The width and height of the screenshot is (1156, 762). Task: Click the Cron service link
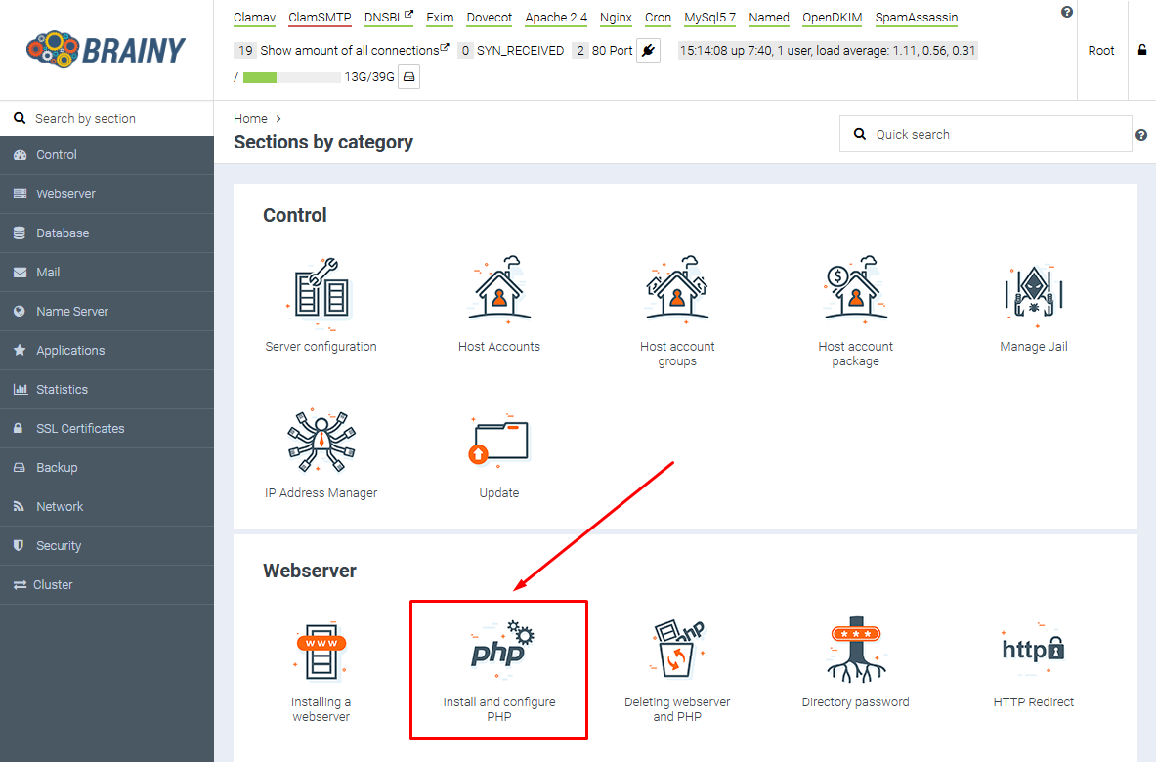658,17
